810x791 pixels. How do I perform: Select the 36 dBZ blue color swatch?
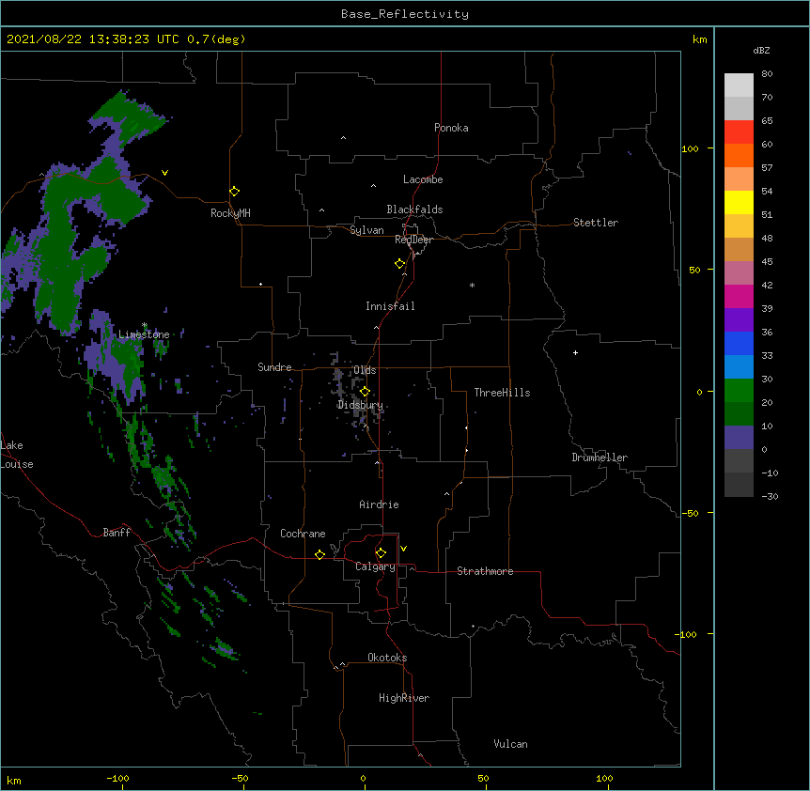click(739, 343)
